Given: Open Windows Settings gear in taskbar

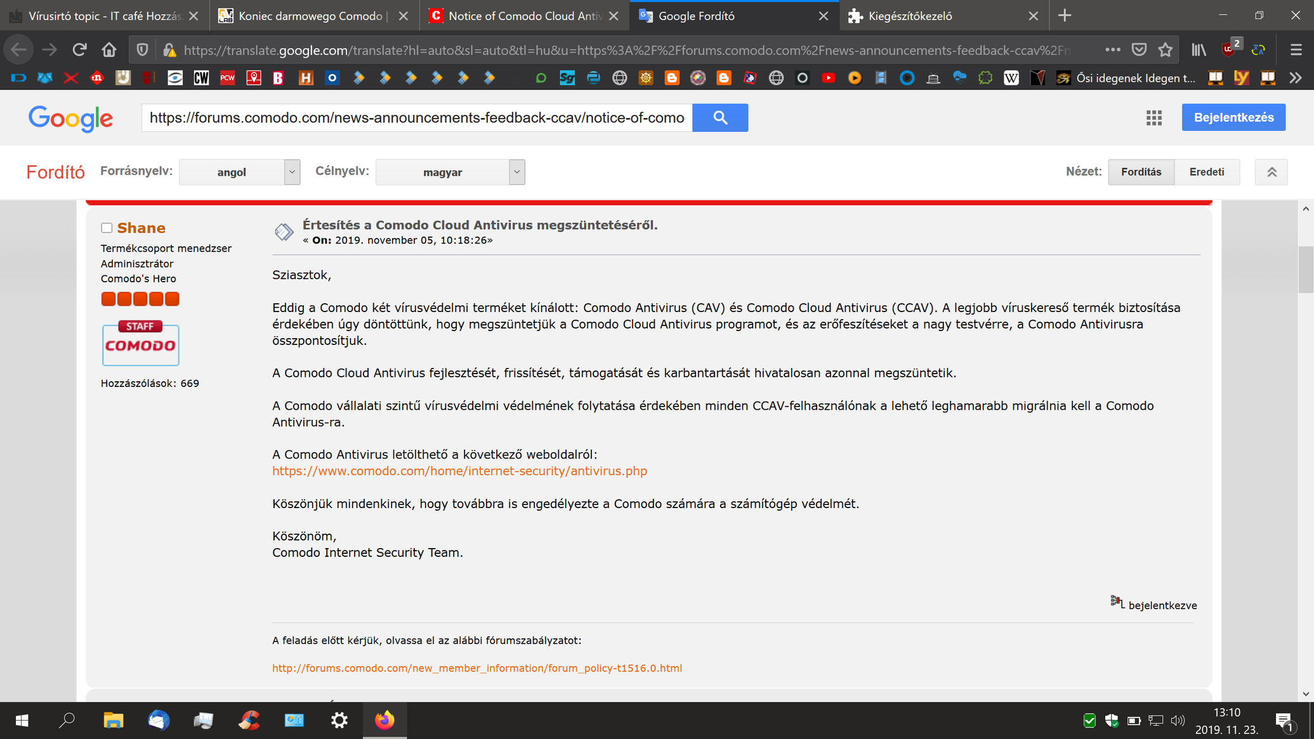Looking at the screenshot, I should tap(339, 720).
